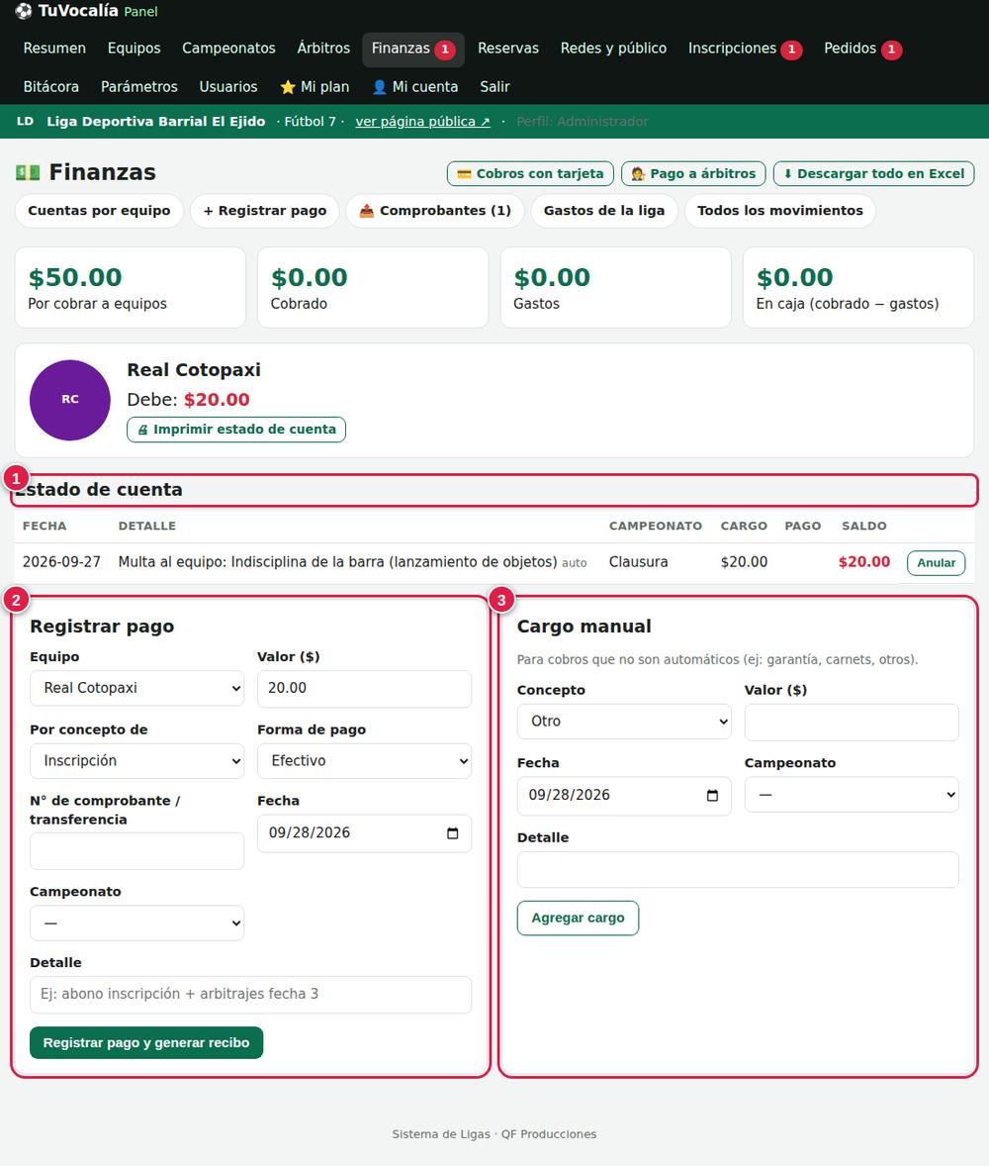Open the Campeonato dropdown in Cargo manual

point(852,795)
